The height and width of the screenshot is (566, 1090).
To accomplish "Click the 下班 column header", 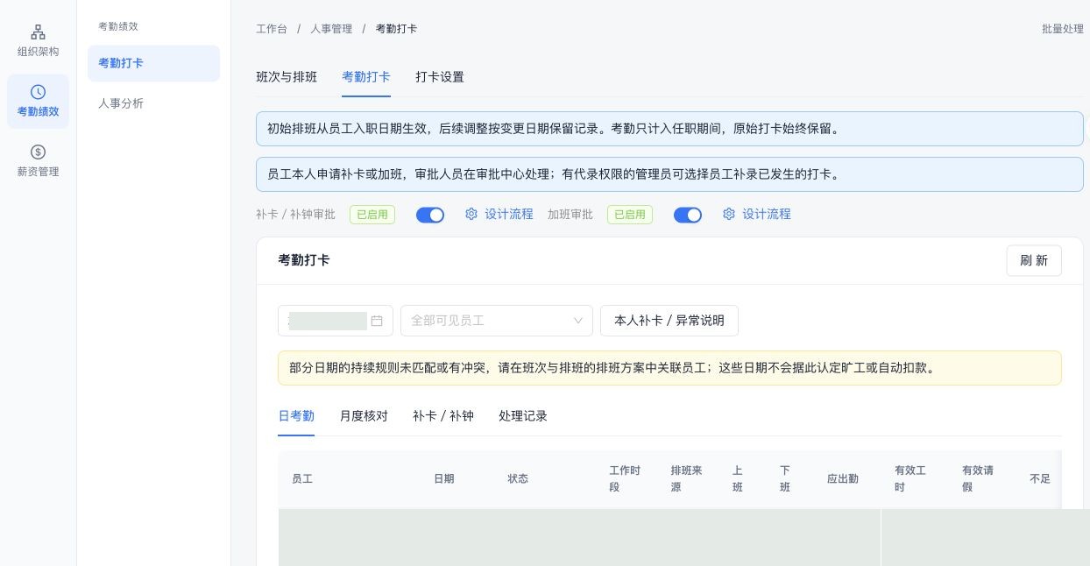I will 785,479.
